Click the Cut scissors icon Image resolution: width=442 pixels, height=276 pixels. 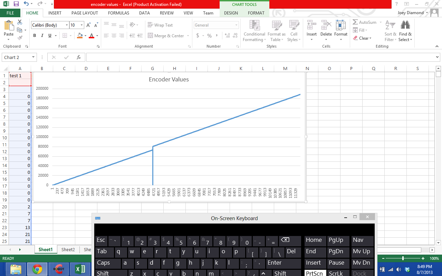pyautogui.click(x=20, y=22)
